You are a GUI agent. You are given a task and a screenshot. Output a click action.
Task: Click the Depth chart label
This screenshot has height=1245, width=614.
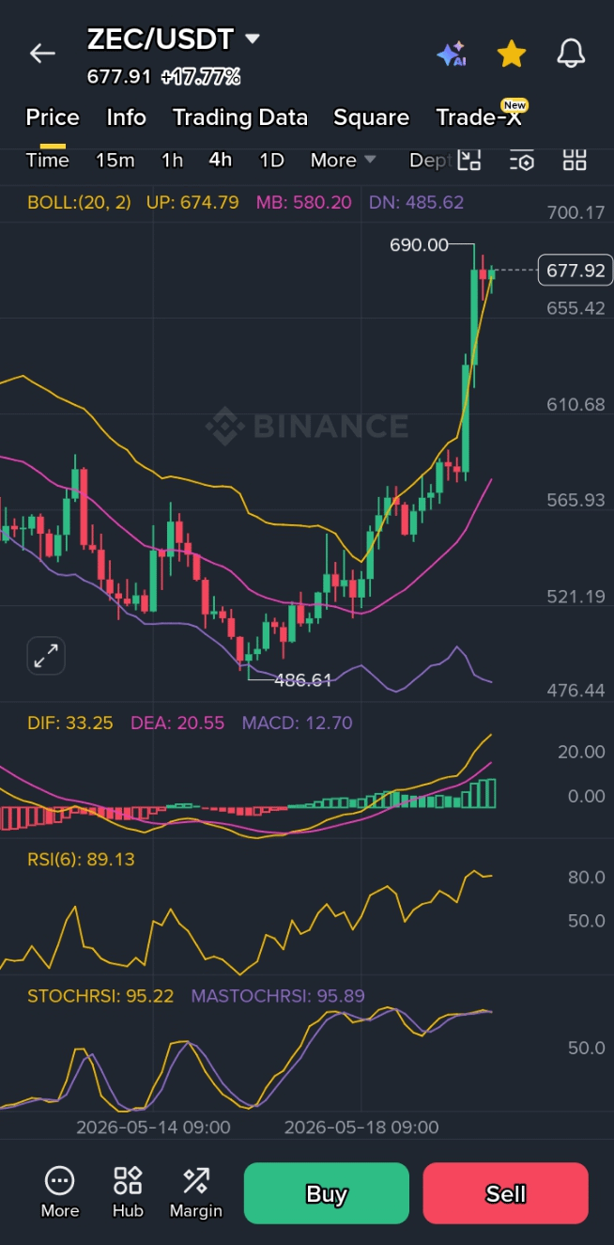tap(431, 160)
